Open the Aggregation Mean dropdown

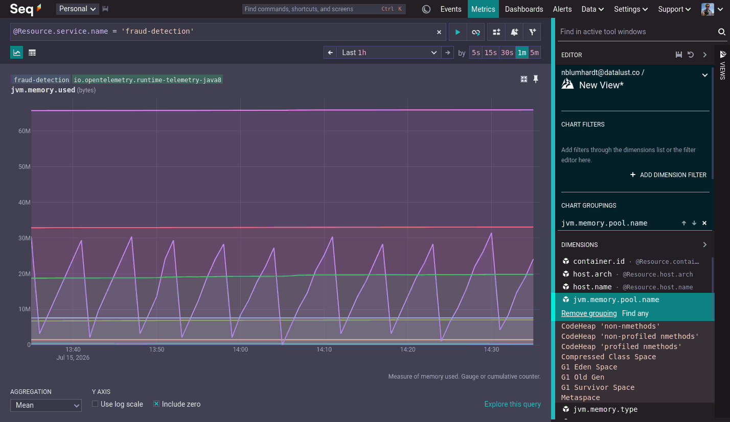pyautogui.click(x=46, y=405)
